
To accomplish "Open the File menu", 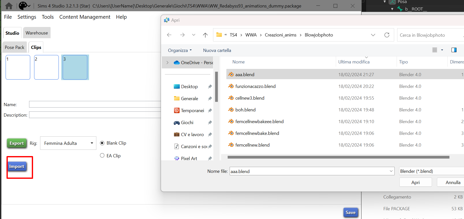I will [x=8, y=17].
